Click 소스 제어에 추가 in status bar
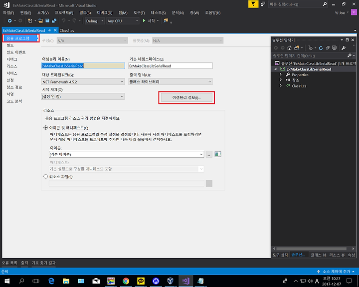Viewport: 359px width, 287px height. [x=336, y=272]
